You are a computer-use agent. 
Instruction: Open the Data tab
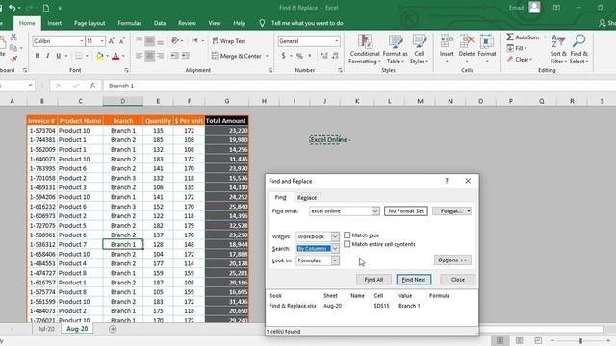[x=160, y=23]
